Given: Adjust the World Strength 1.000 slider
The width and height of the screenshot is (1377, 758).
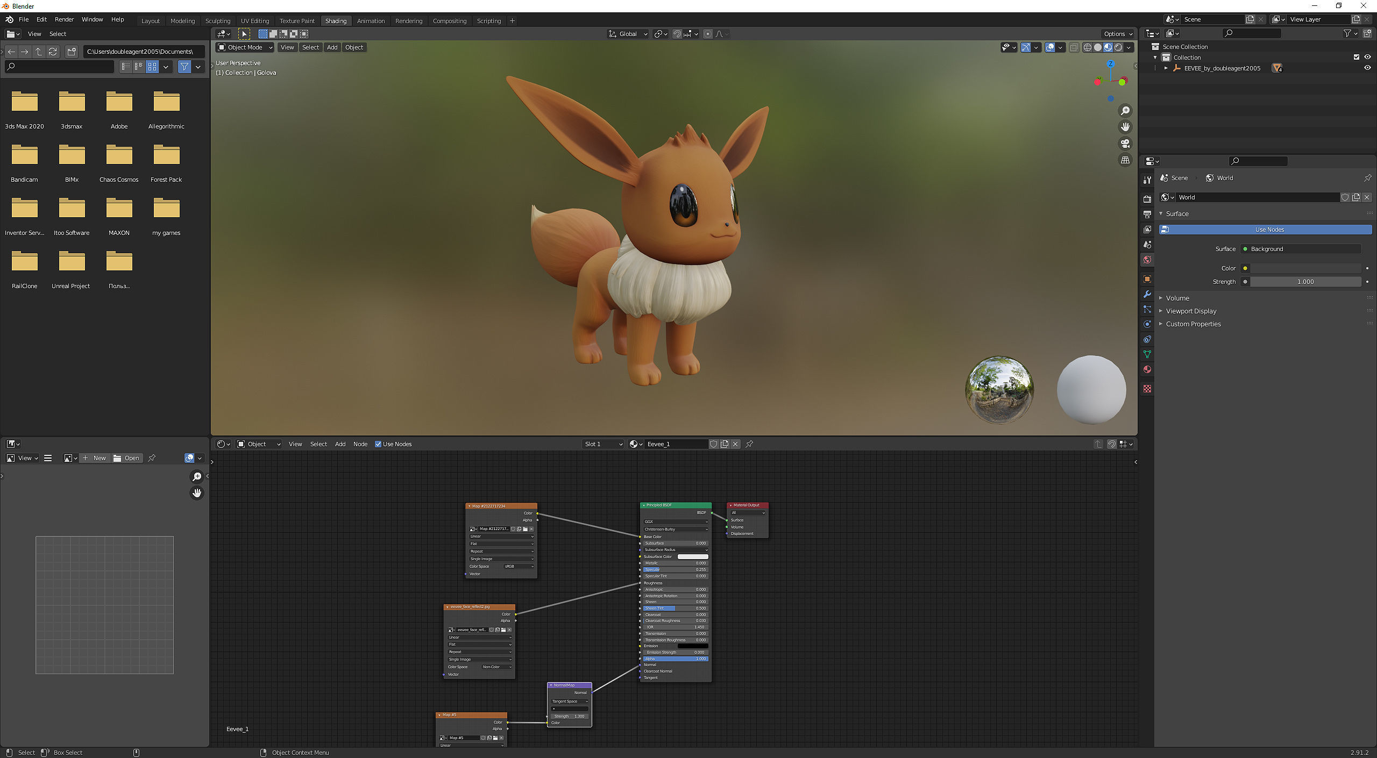Looking at the screenshot, I should (x=1305, y=282).
